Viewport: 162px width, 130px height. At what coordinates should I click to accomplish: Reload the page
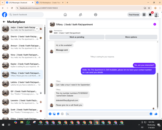pos(12,8)
